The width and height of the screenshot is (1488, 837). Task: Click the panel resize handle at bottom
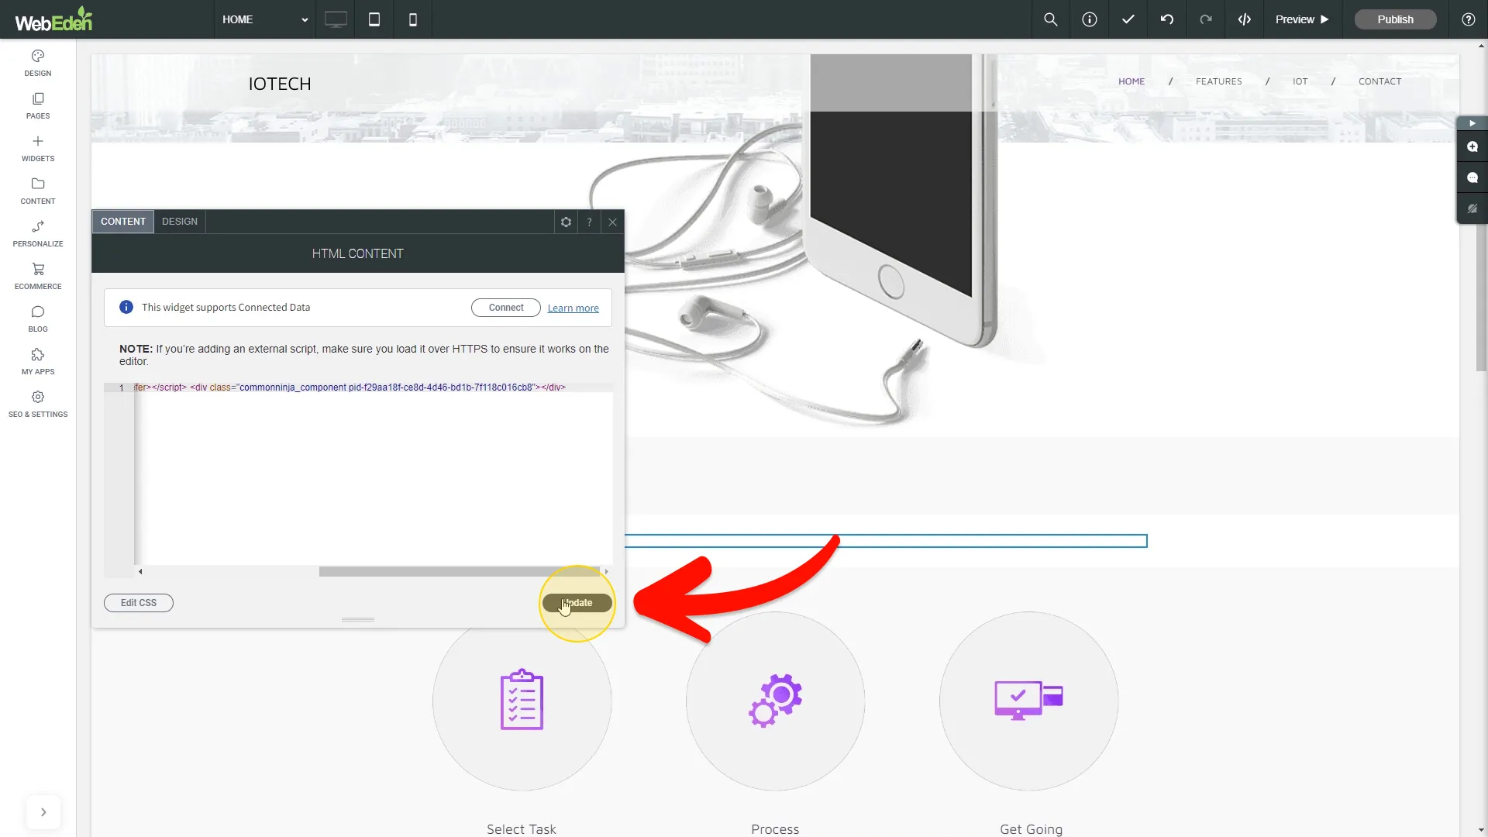pos(358,620)
